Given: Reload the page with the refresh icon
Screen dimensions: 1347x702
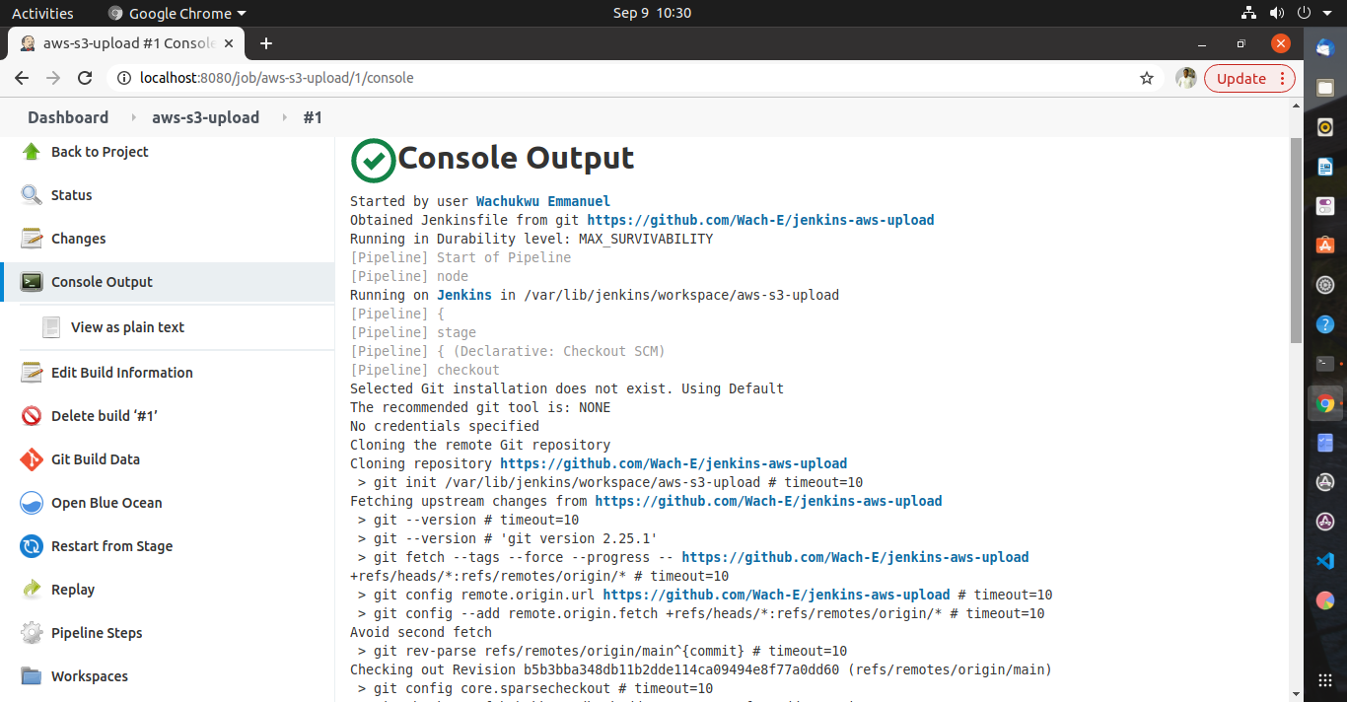Looking at the screenshot, I should (x=85, y=78).
